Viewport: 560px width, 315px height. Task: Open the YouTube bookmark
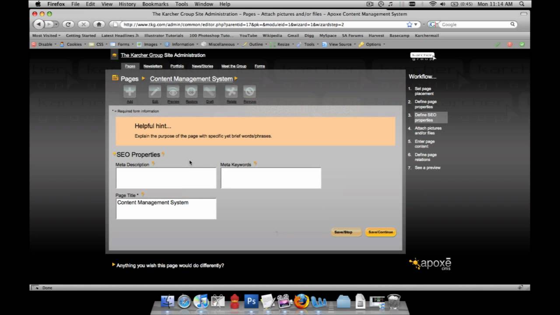[248, 35]
